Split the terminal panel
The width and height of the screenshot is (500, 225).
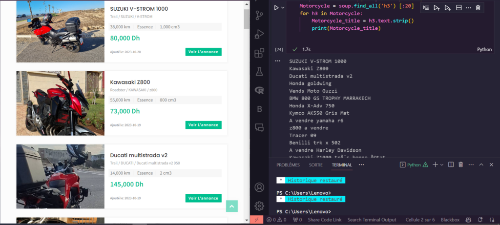click(451, 165)
